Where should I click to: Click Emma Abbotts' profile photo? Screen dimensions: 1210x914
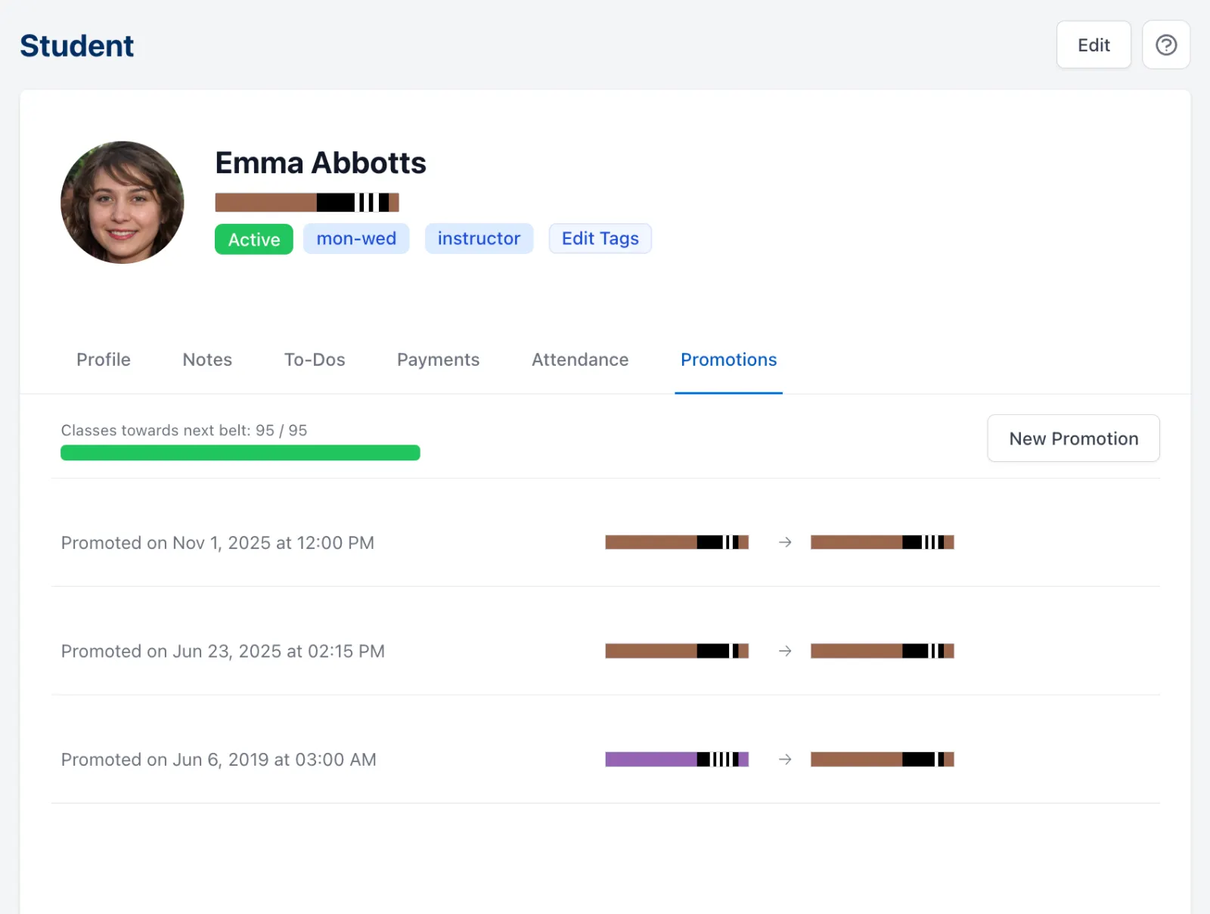point(123,203)
